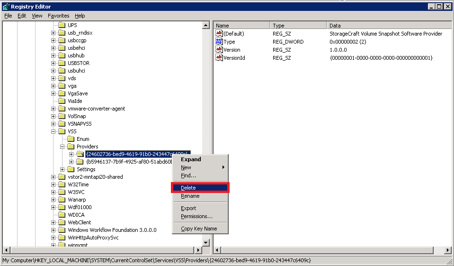Click the vds folder icon
This screenshot has width=454, height=266.
coord(62,78)
